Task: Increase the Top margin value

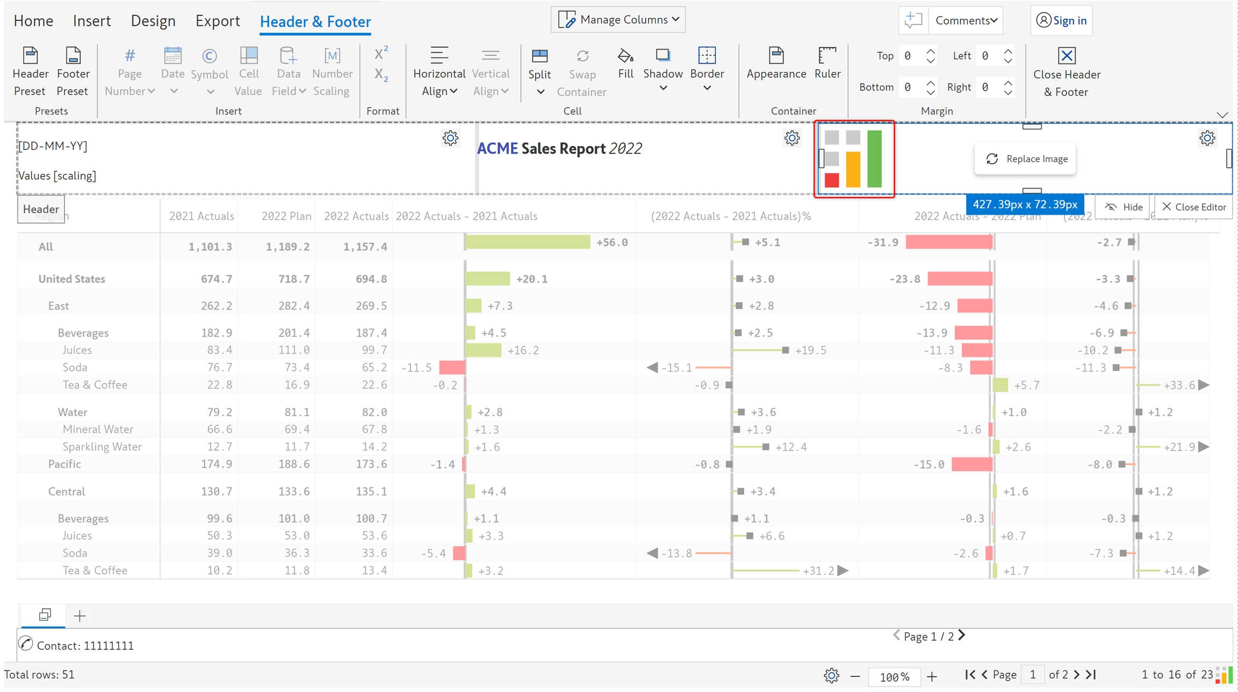Action: pyautogui.click(x=931, y=51)
